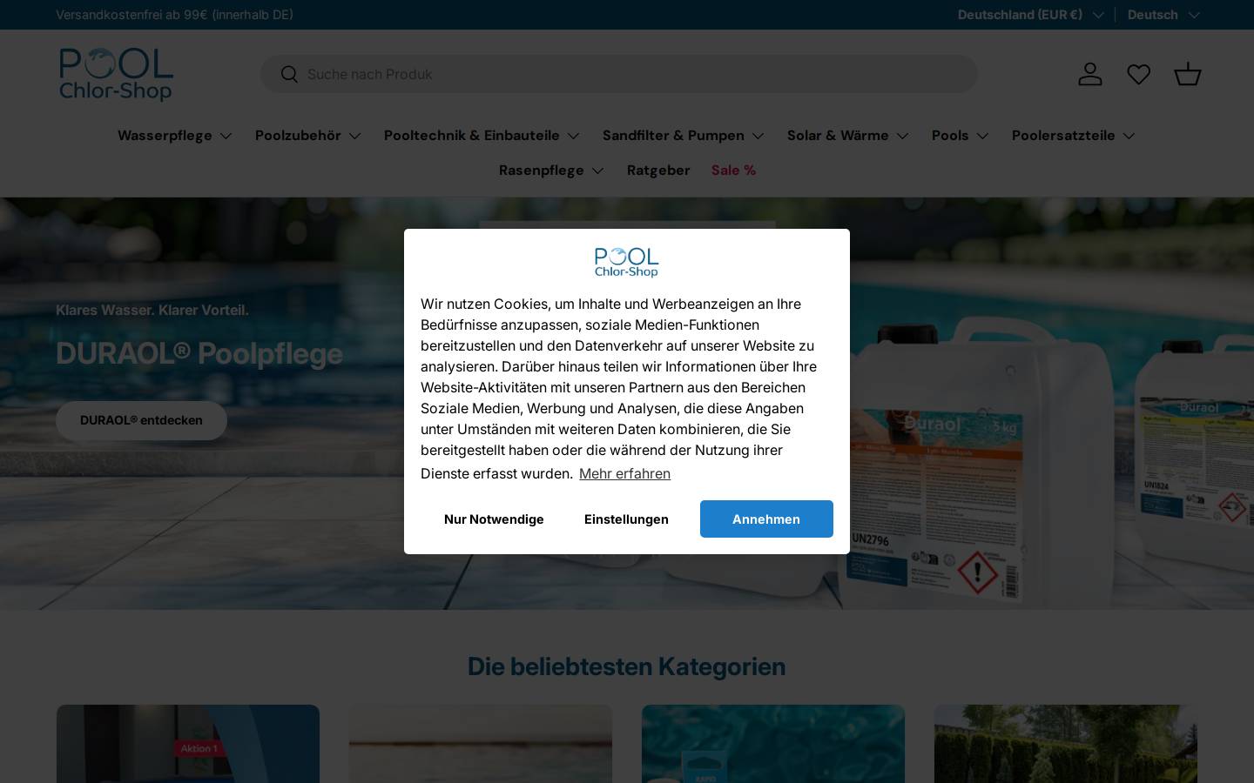Accept cookies with Annehmen button

(766, 519)
